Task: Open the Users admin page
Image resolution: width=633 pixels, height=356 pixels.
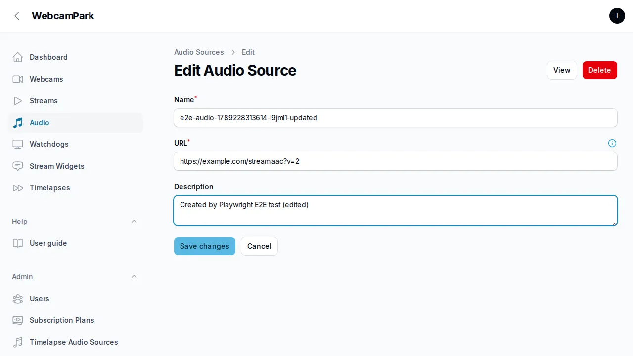Action: 75,299
